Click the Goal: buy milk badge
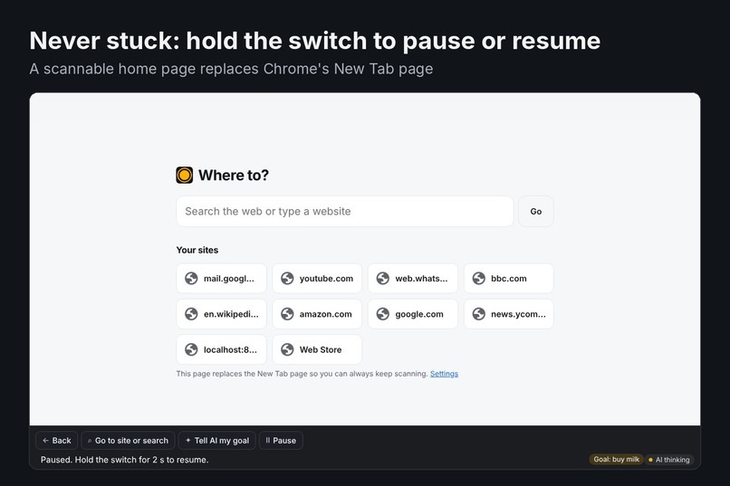Screen dimensions: 730x486 point(617,460)
